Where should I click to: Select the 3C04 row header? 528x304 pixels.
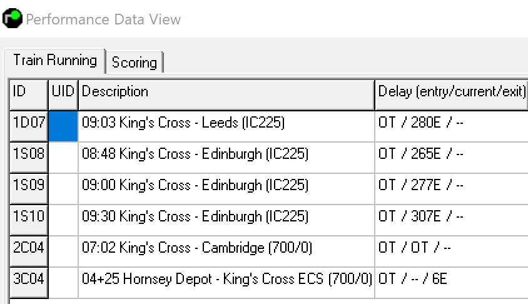click(29, 283)
